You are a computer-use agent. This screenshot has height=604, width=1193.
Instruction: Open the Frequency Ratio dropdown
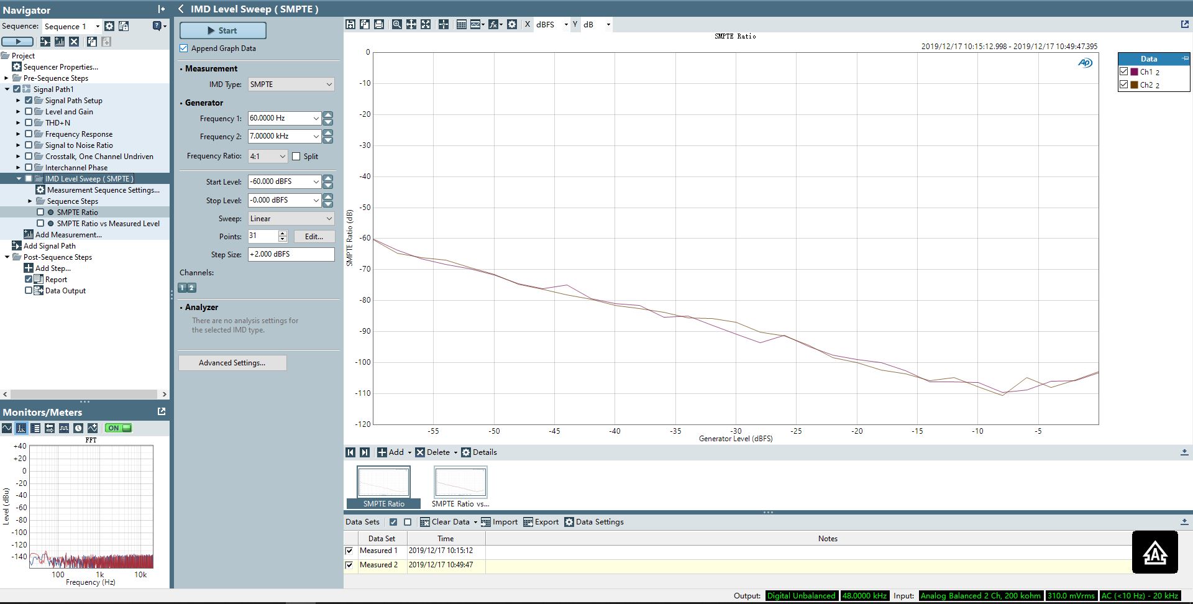coord(268,157)
